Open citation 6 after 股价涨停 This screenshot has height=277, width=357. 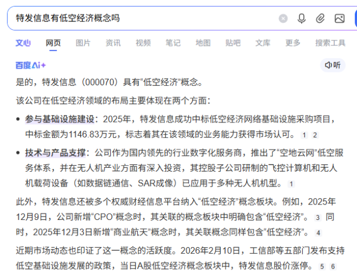coord(333,266)
